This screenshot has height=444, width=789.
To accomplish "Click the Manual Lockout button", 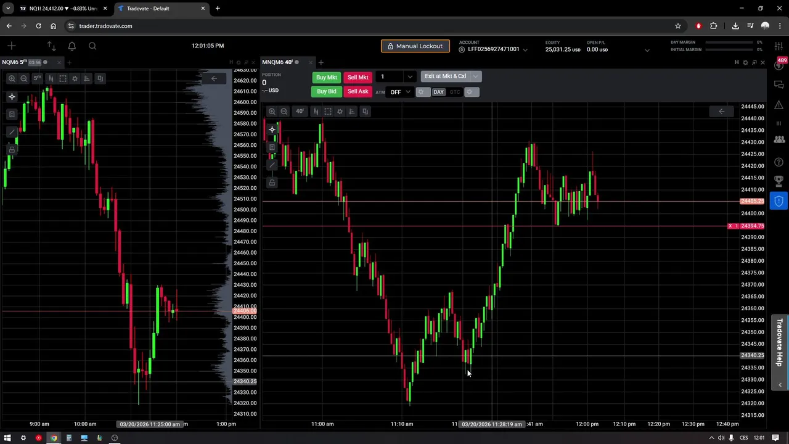I will (415, 46).
